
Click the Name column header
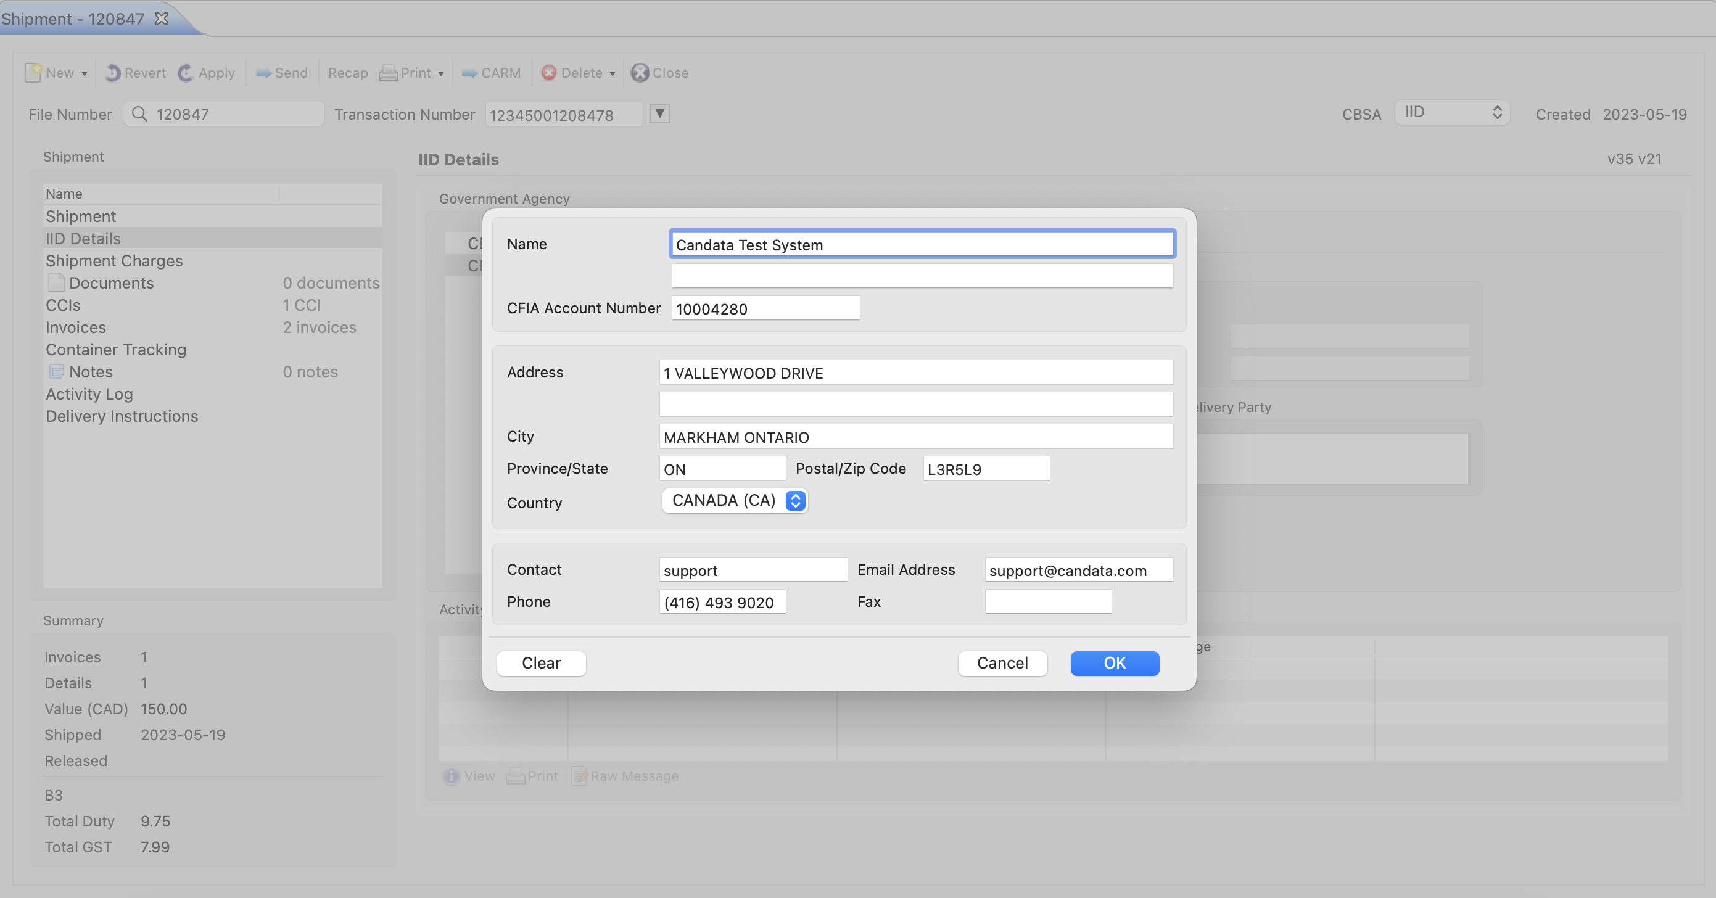[x=161, y=194]
